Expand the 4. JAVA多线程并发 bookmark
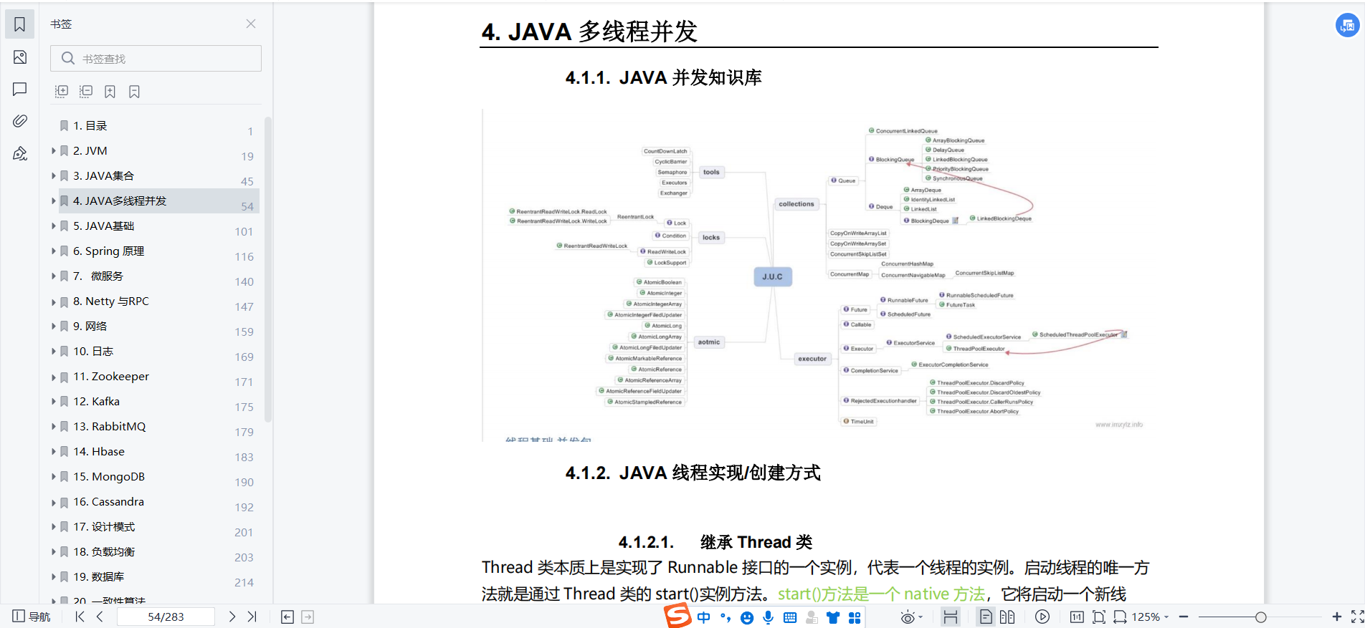The image size is (1365, 628). [54, 201]
